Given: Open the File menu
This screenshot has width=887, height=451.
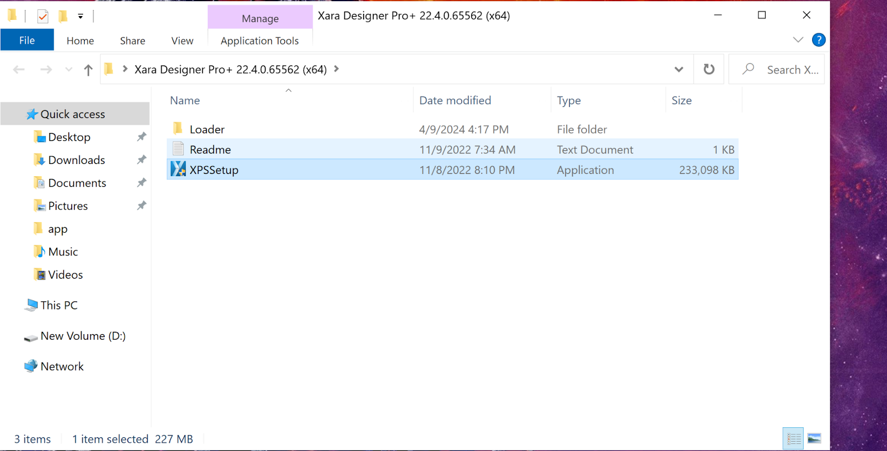Looking at the screenshot, I should [x=27, y=40].
